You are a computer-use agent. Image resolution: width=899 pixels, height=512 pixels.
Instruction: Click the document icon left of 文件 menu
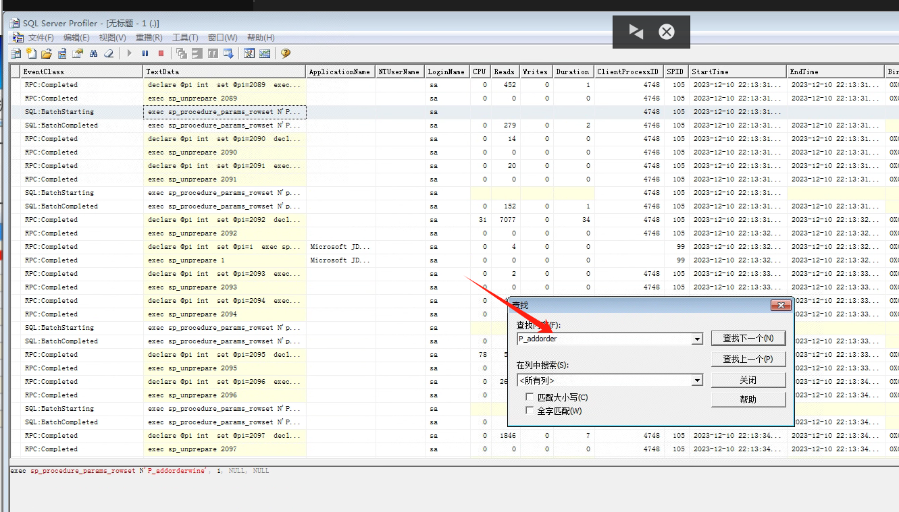click(18, 38)
